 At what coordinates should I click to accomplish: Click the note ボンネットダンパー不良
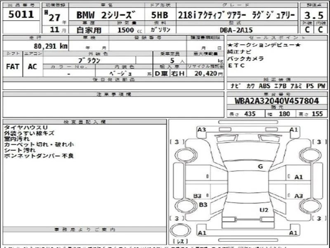point(39,156)
